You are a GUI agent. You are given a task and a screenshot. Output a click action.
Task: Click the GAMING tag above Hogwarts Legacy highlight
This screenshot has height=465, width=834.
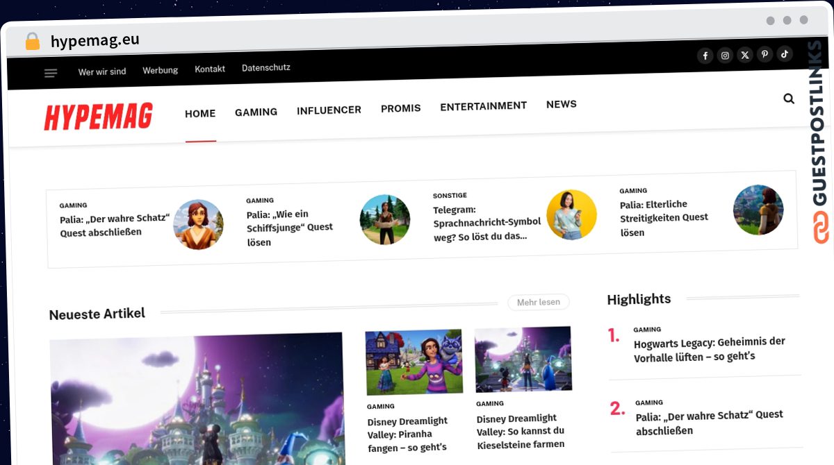(x=647, y=330)
